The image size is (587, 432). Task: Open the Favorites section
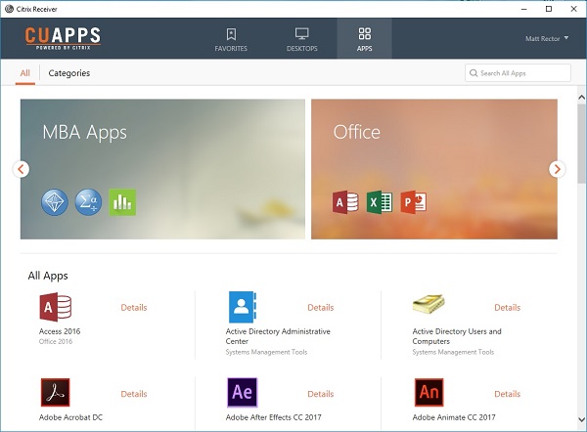tap(231, 39)
